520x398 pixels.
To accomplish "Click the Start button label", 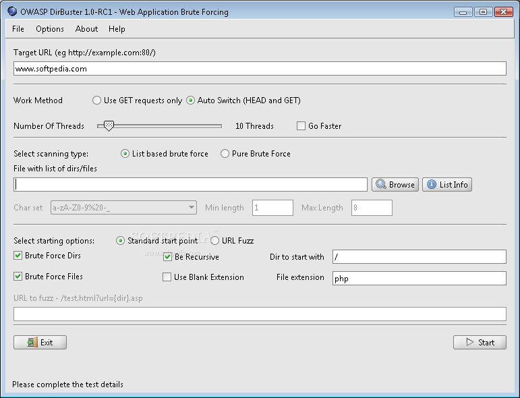I will pyautogui.click(x=486, y=342).
